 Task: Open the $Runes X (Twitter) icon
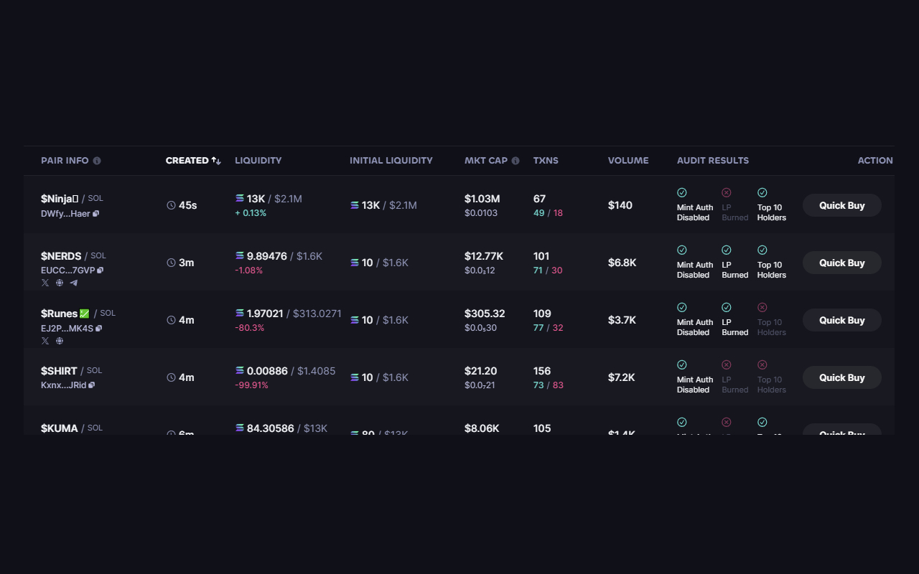tap(45, 340)
